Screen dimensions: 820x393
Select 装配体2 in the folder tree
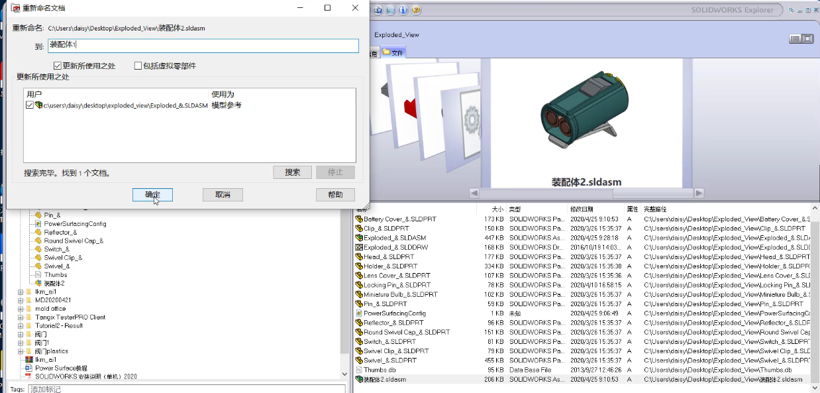[x=54, y=283]
